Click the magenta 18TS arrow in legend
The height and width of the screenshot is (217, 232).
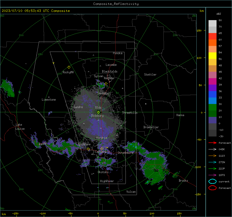[x=212, y=175]
